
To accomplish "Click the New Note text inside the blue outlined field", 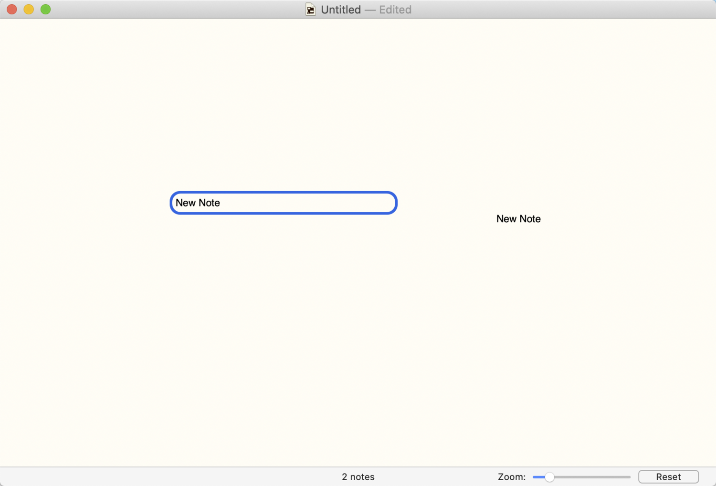I will tap(198, 203).
